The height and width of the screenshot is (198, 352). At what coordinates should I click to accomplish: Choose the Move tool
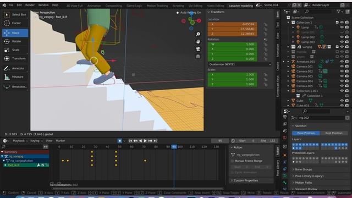pos(15,33)
